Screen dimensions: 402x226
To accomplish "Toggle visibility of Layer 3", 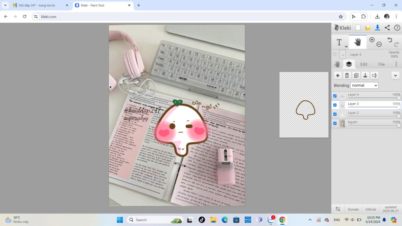I will click(x=335, y=105).
